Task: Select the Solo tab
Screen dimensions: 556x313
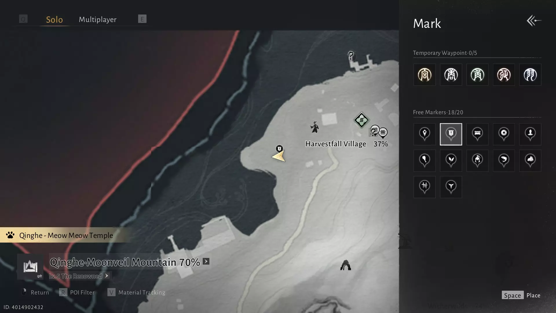Action: coord(54,19)
